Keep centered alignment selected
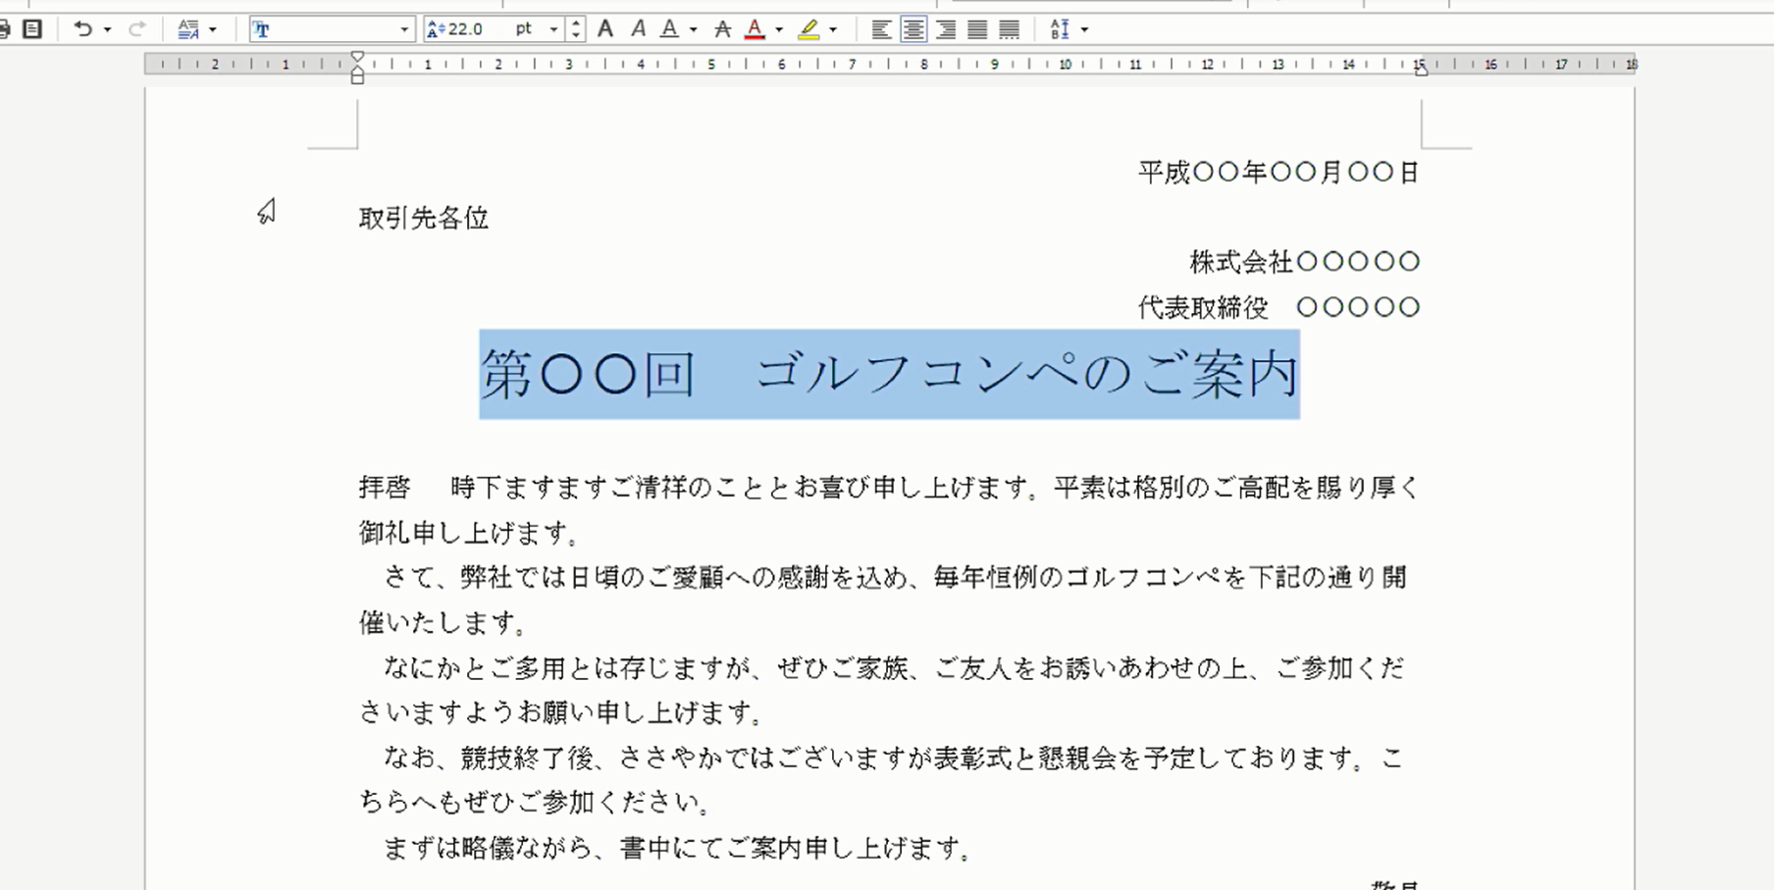Screen dimensions: 1774x890 [914, 28]
